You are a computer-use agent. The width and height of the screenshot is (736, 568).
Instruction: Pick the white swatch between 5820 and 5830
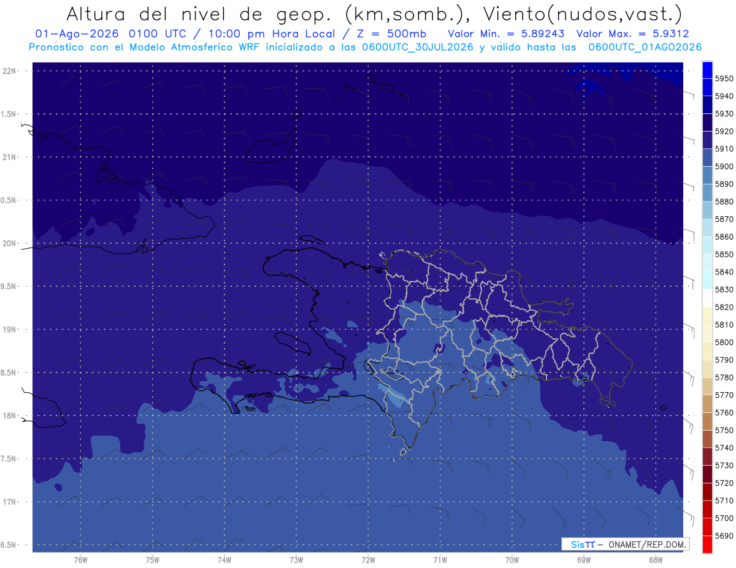point(707,298)
